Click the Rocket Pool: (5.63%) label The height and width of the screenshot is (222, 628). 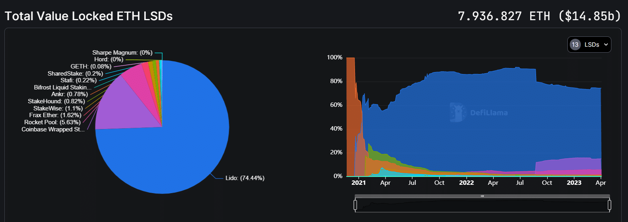pyautogui.click(x=52, y=122)
